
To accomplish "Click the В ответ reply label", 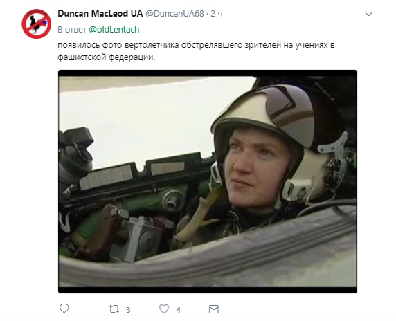I will (72, 30).
